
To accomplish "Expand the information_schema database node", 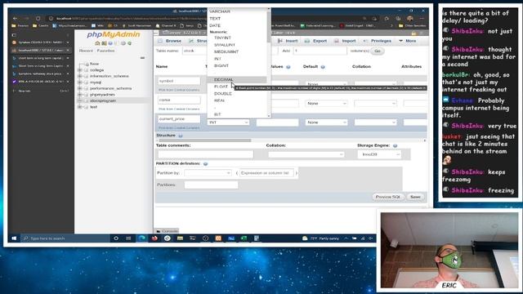I will click(80, 76).
